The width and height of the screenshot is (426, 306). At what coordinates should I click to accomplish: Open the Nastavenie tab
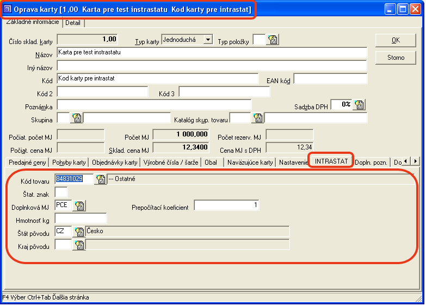pos(293,163)
